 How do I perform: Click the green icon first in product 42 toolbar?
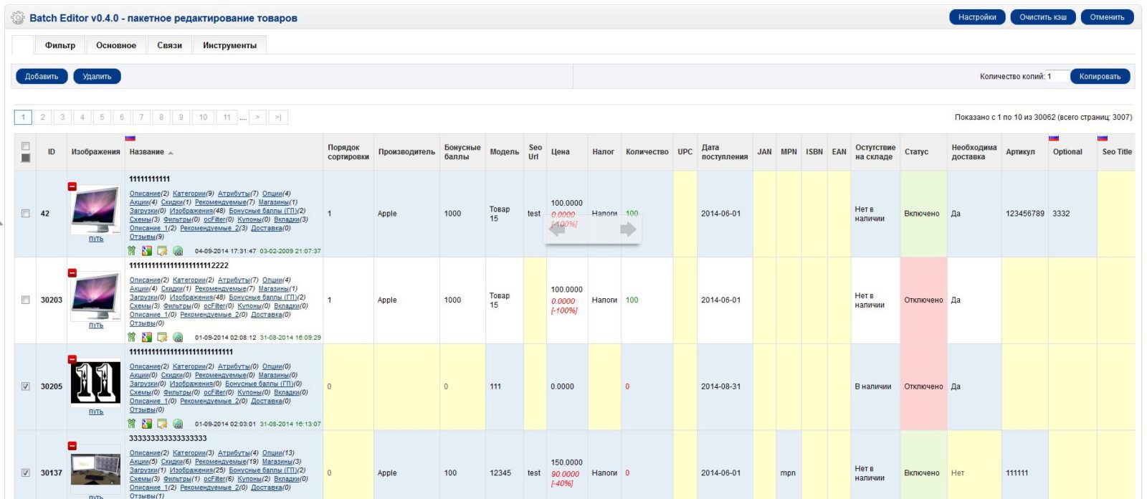(131, 251)
